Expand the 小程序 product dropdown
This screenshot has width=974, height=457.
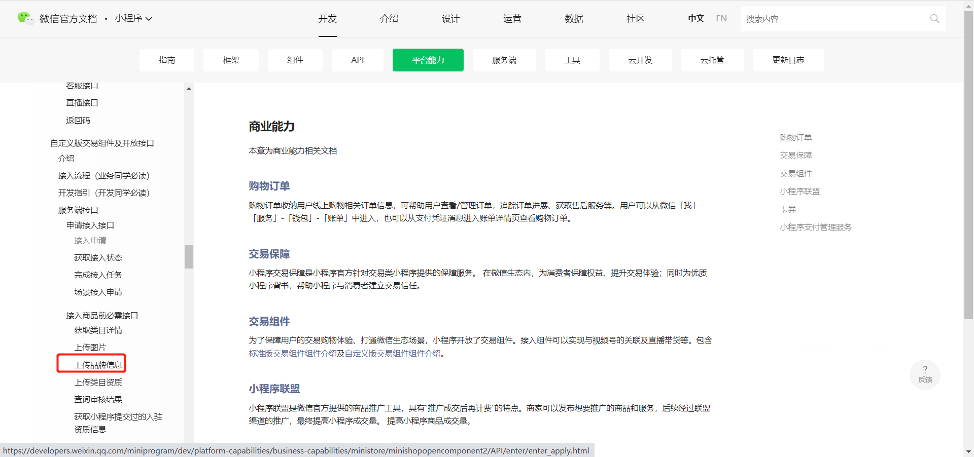(133, 18)
